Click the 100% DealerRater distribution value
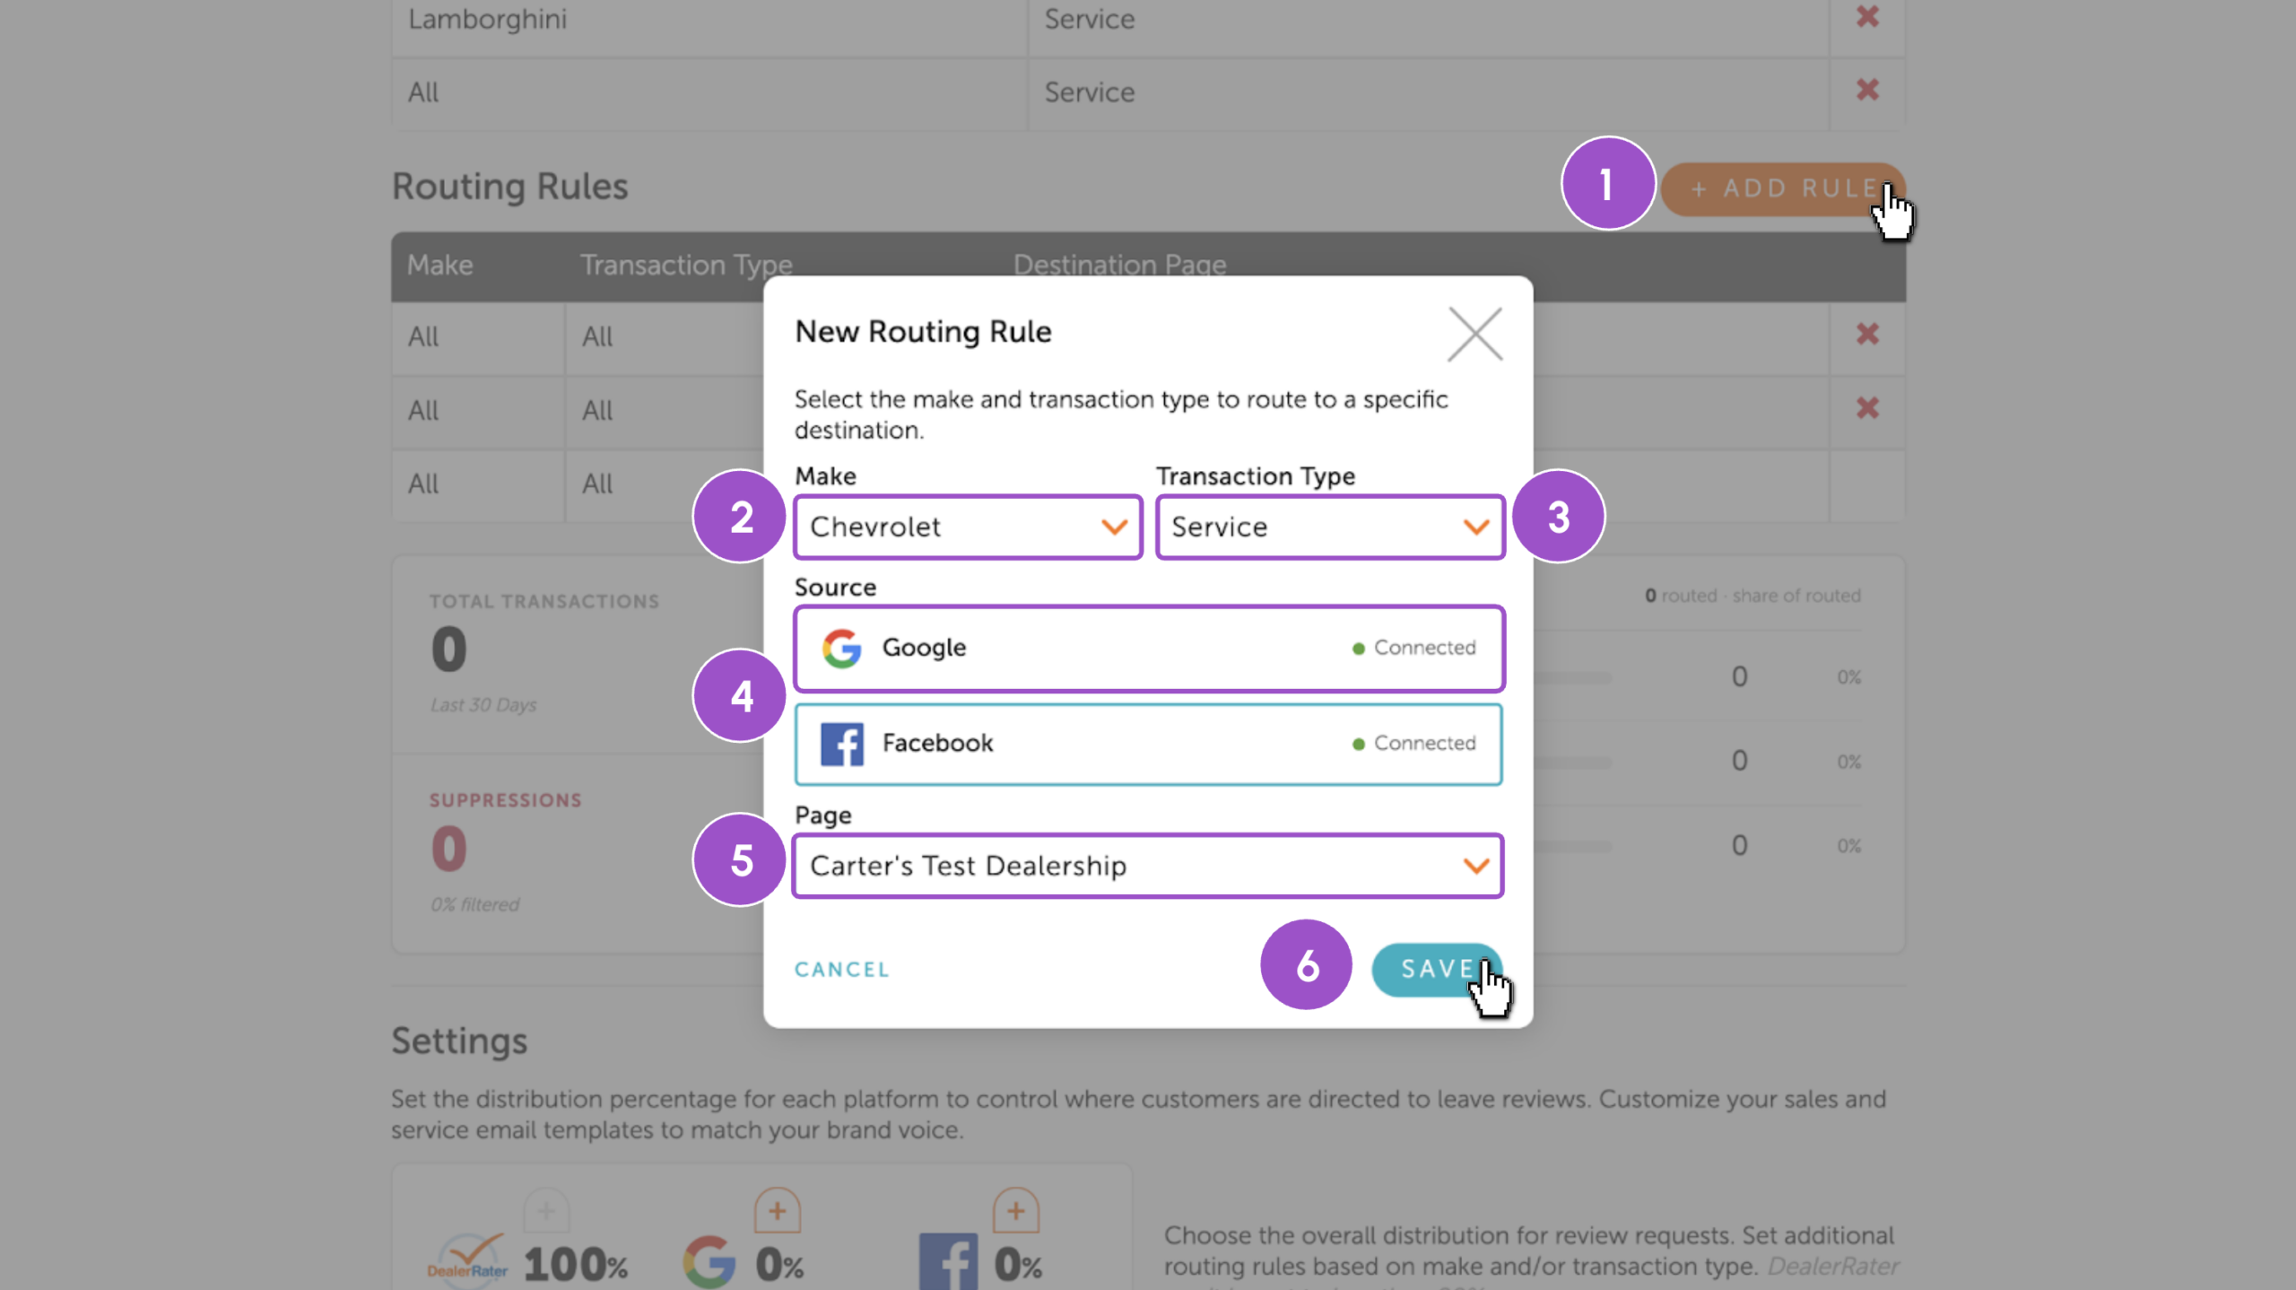The width and height of the screenshot is (2296, 1290). (x=576, y=1265)
